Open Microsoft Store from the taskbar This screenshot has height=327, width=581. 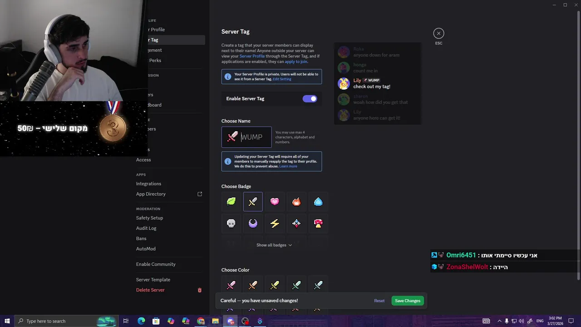pyautogui.click(x=156, y=321)
